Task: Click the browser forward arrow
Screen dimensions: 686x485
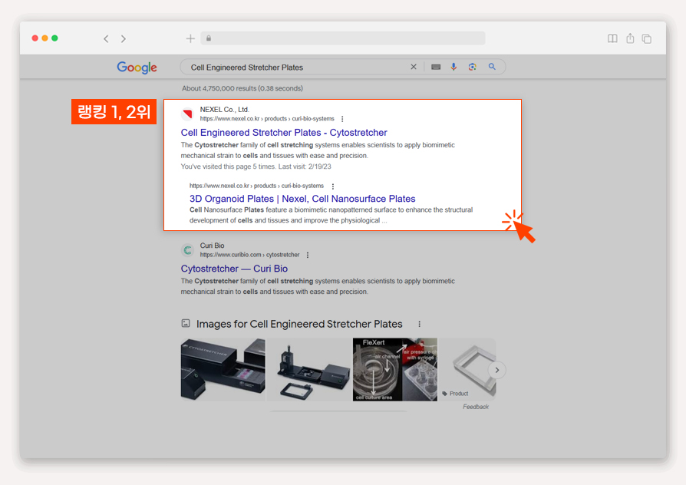Action: click(x=124, y=39)
